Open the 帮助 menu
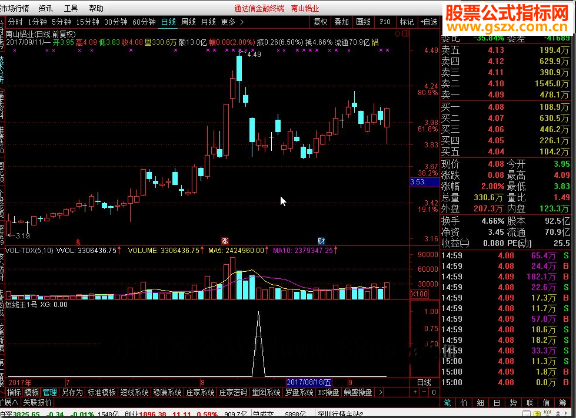Screen dimensions: 576x418 (x=96, y=8)
